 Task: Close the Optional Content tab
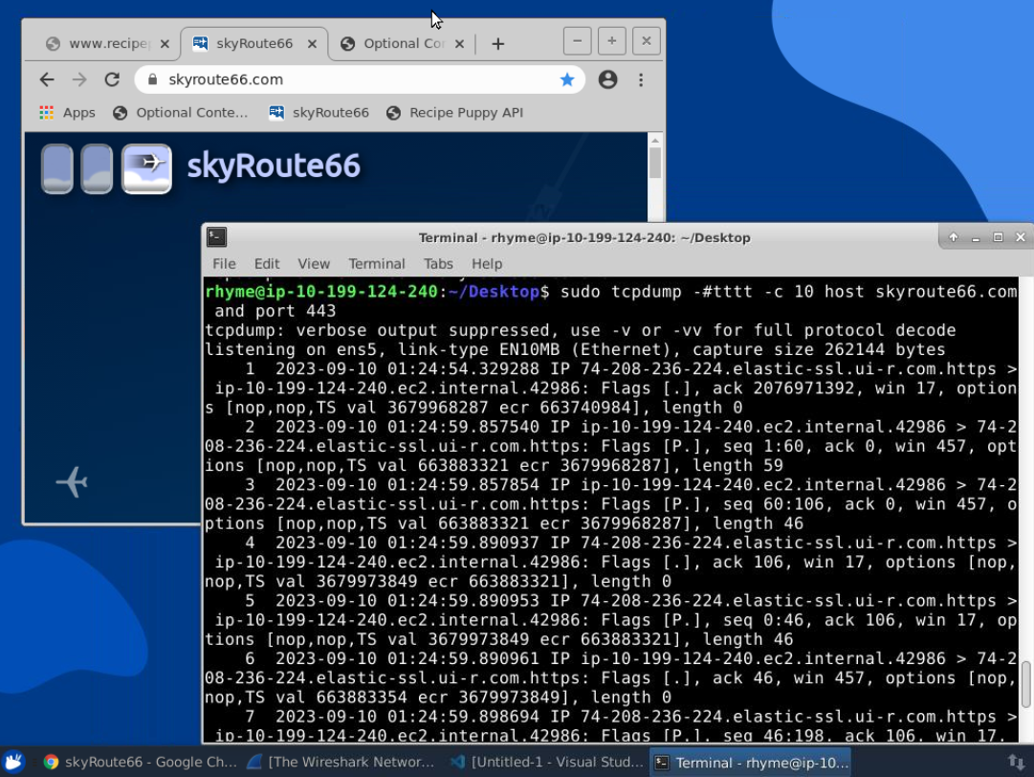460,43
